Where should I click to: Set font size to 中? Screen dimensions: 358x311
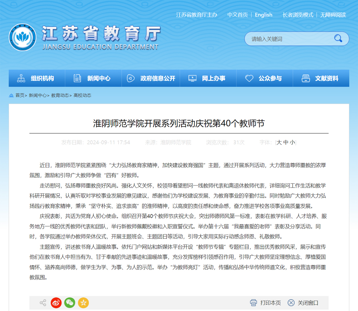[286, 143]
